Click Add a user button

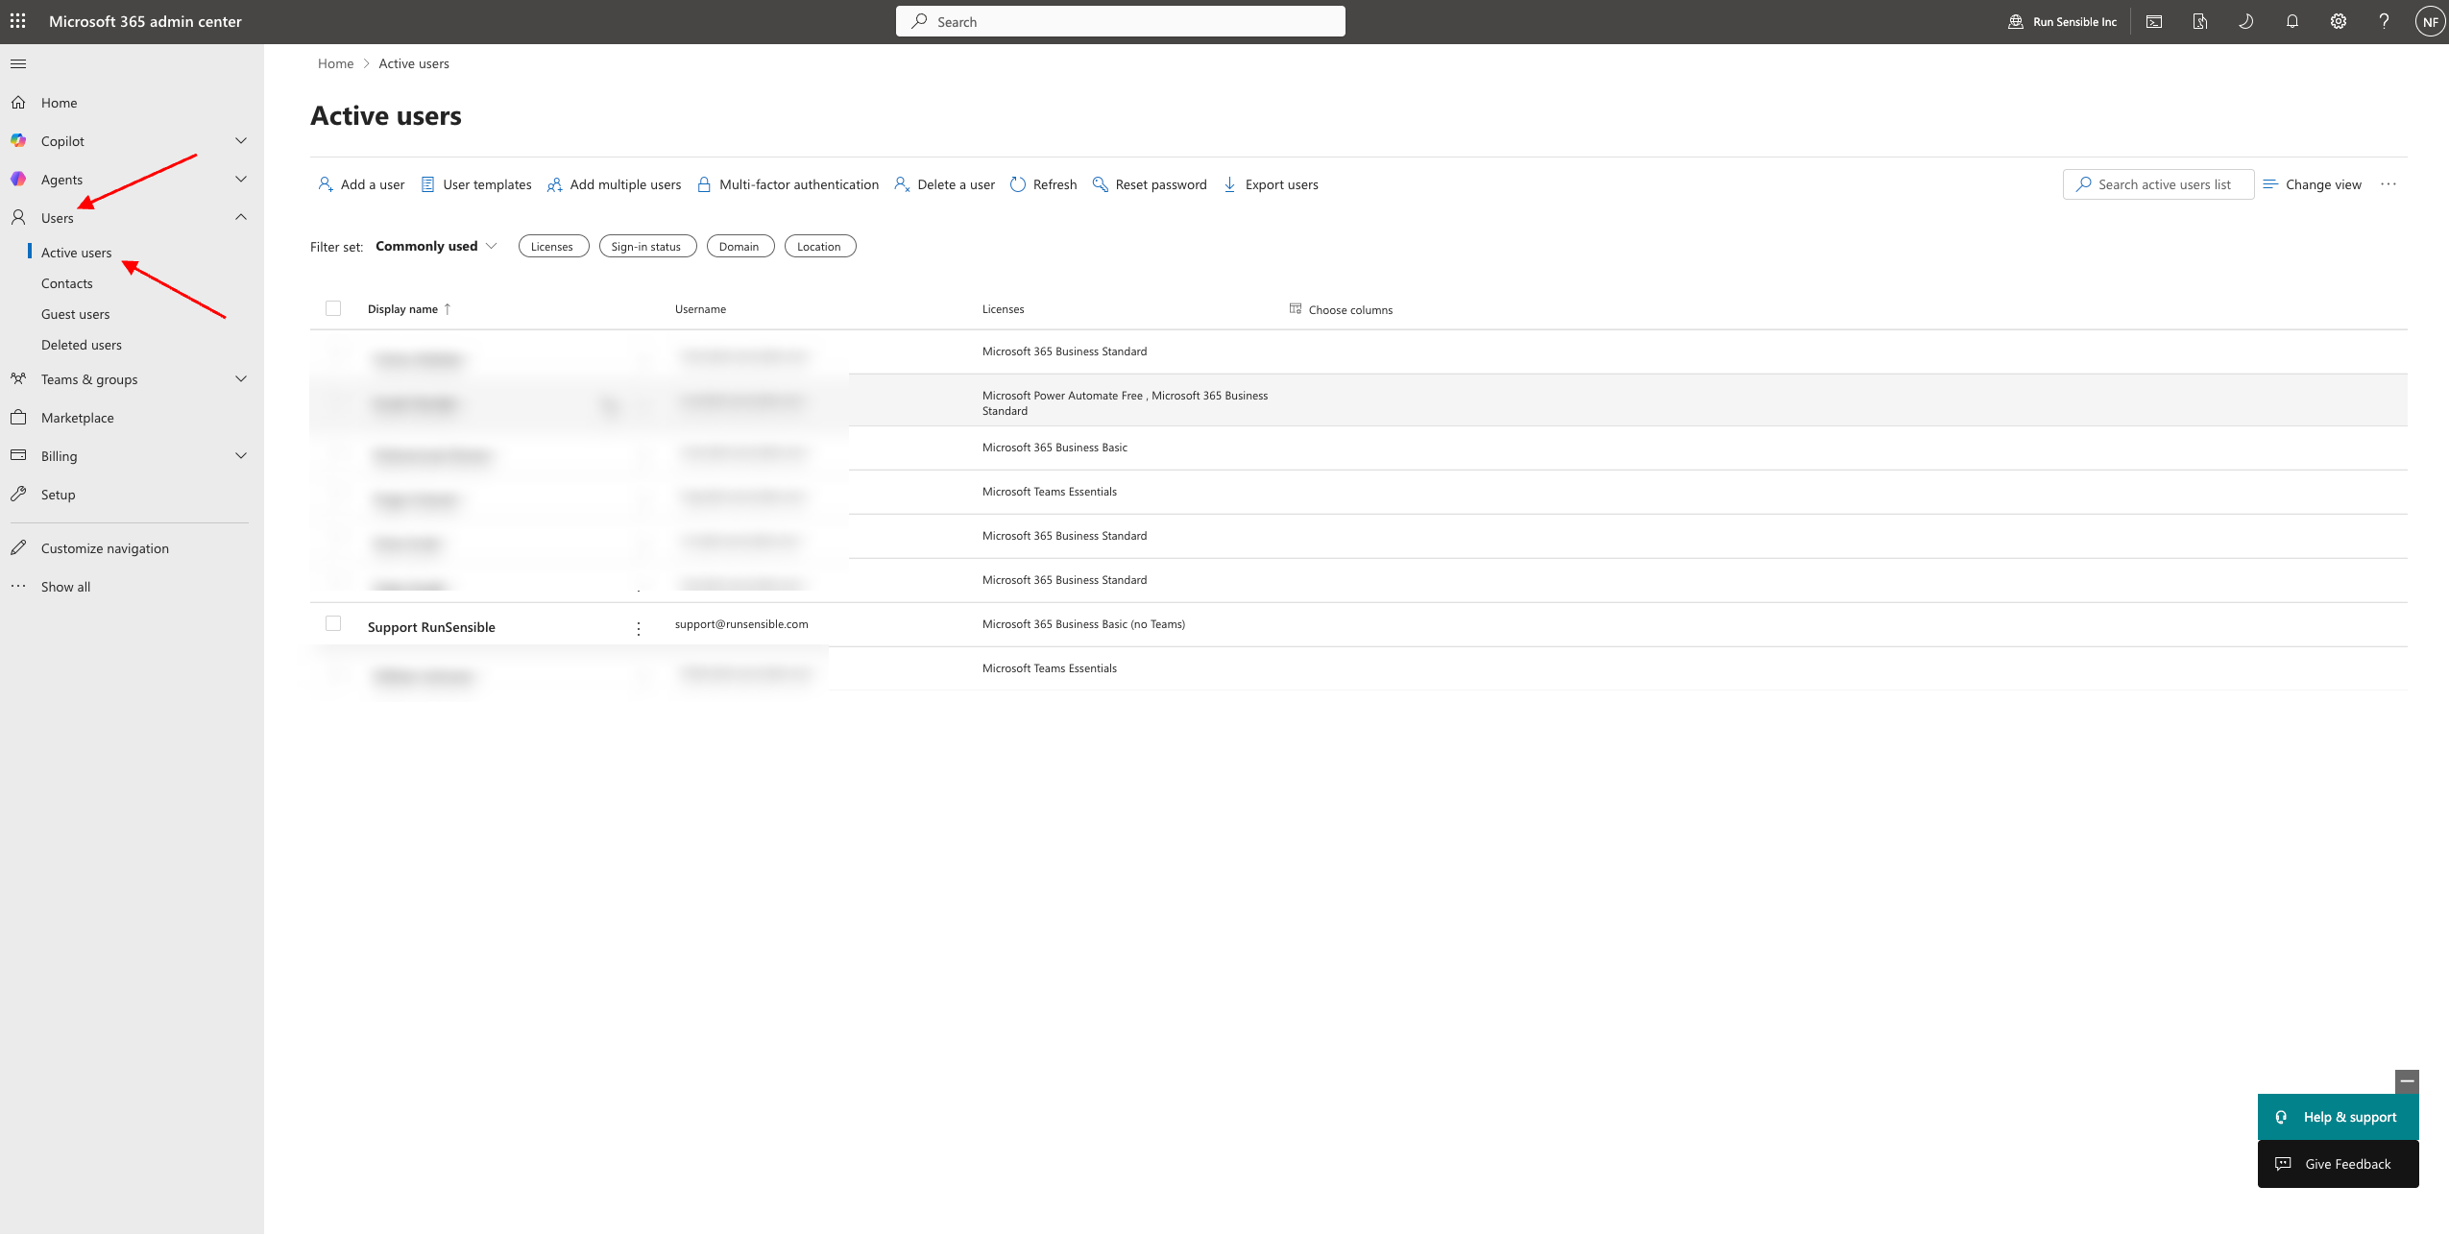[361, 184]
